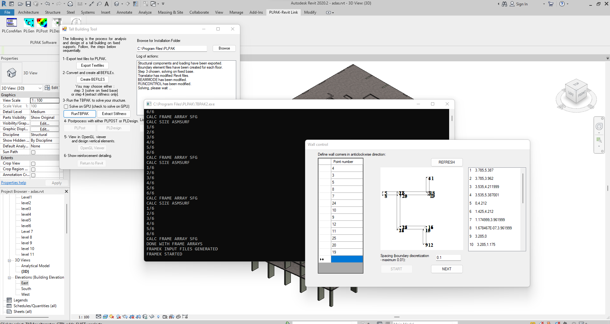Click the Create BEFILES button
610x324 pixels.
pyautogui.click(x=93, y=79)
